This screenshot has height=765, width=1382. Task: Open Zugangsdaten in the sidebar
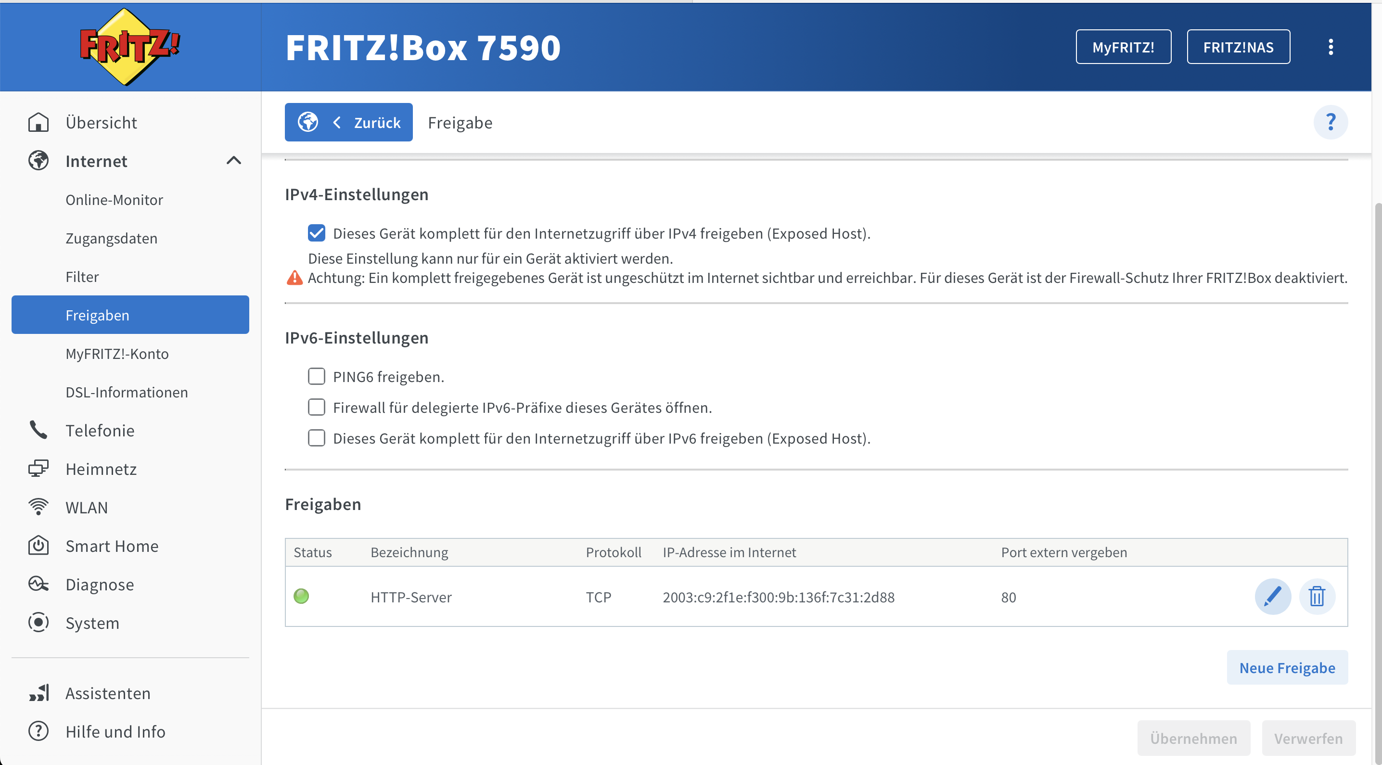pyautogui.click(x=112, y=238)
